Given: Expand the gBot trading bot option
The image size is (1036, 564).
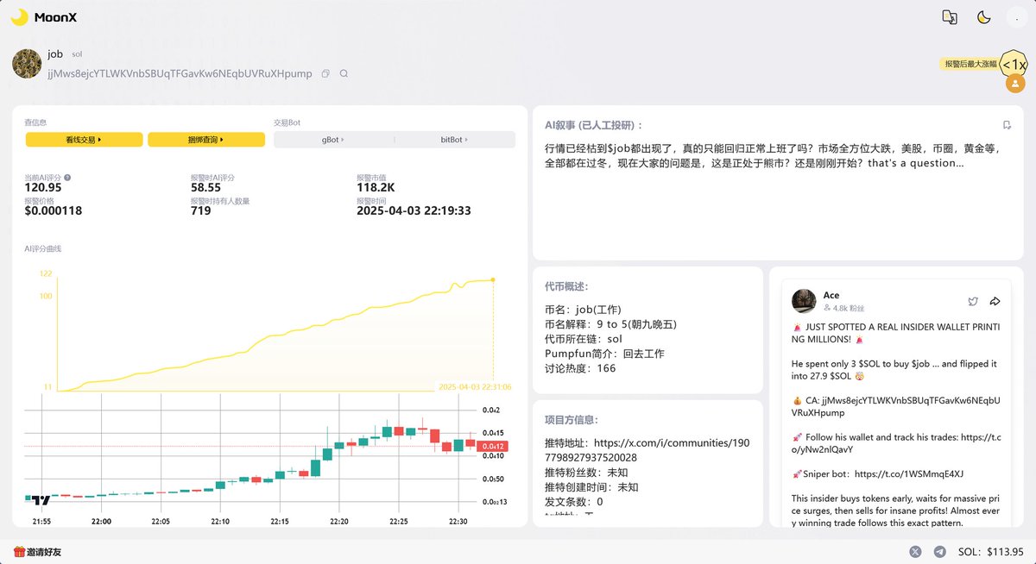Looking at the screenshot, I should (333, 139).
